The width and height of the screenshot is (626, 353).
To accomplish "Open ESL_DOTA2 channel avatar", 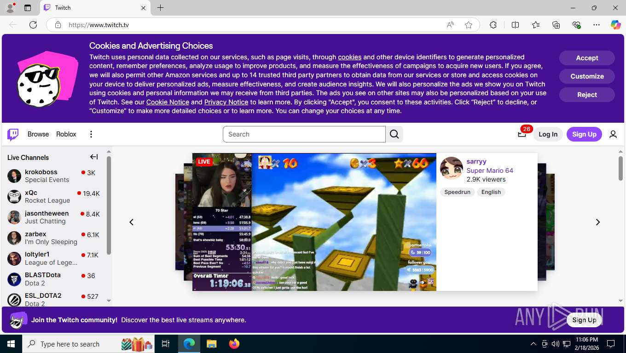I will point(14,300).
